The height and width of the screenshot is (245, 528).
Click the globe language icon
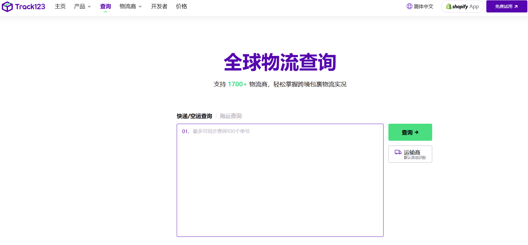(409, 6)
